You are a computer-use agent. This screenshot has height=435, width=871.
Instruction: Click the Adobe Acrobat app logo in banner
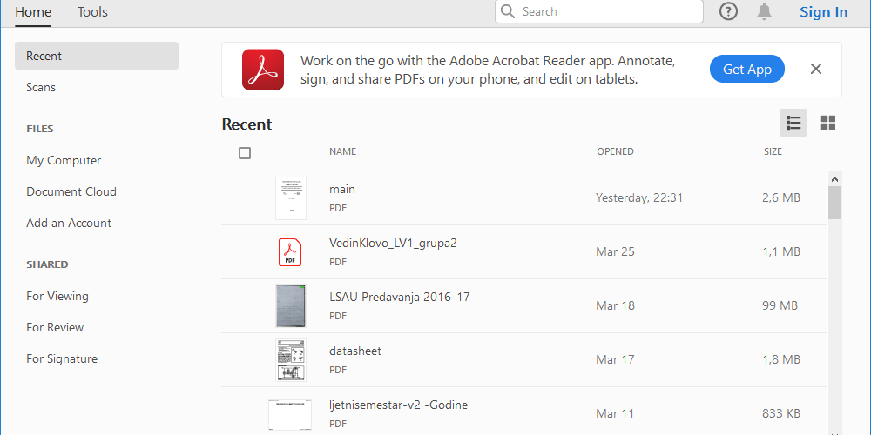(263, 70)
